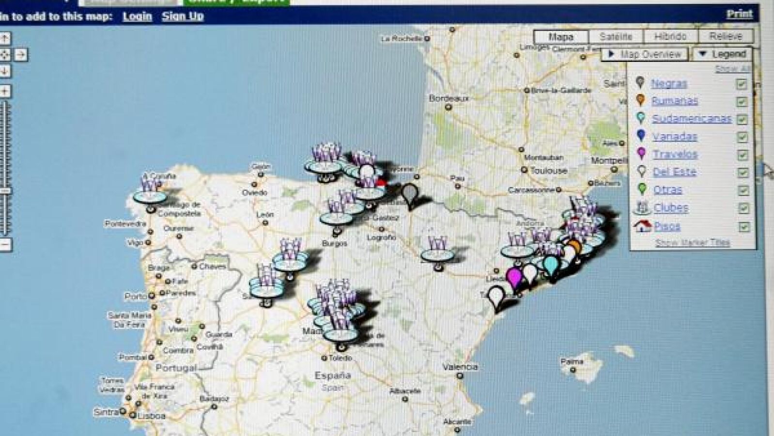Uncheck the Negras legend checkbox
Image resolution: width=774 pixels, height=436 pixels.
[x=741, y=84]
